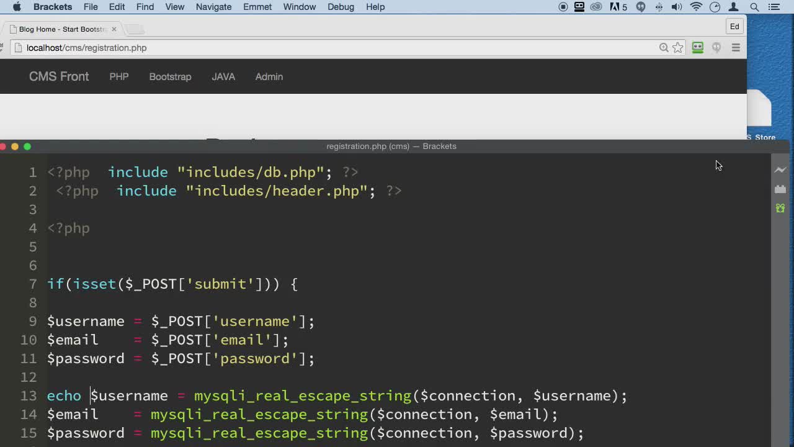Open the Apple menu
Image resolution: width=794 pixels, height=447 pixels.
pos(17,7)
